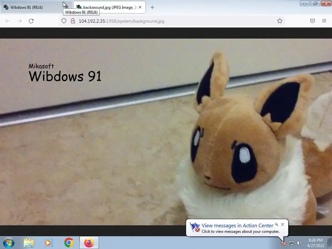Close the Action Center notification balloon
The width and height of the screenshot is (332, 249).
282,224
